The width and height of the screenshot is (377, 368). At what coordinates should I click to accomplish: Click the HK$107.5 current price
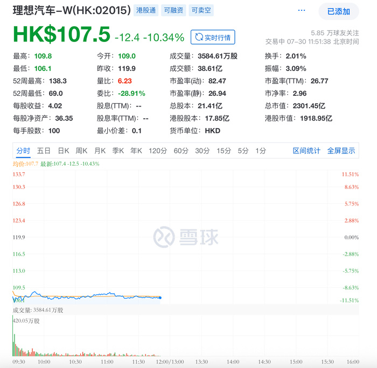[61, 34]
